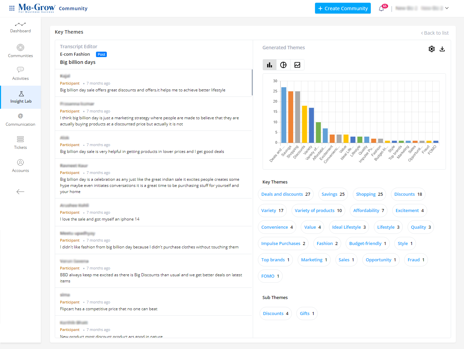Viewport: 464px width, 349px height.
Task: Go Back to list
Action: [435, 33]
